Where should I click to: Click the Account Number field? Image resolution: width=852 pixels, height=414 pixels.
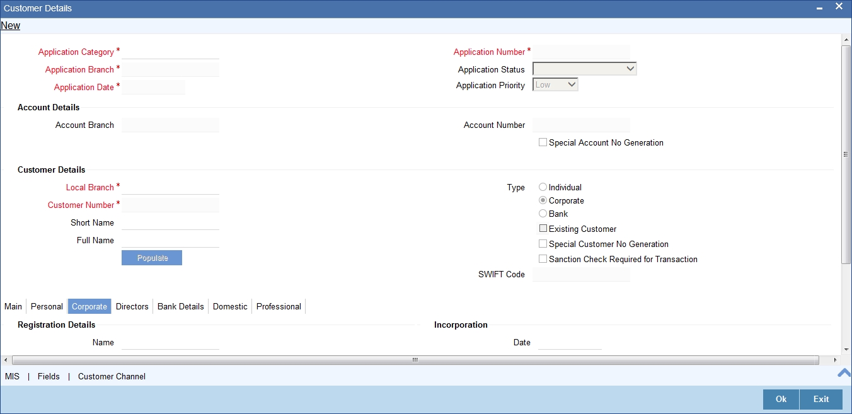point(581,125)
